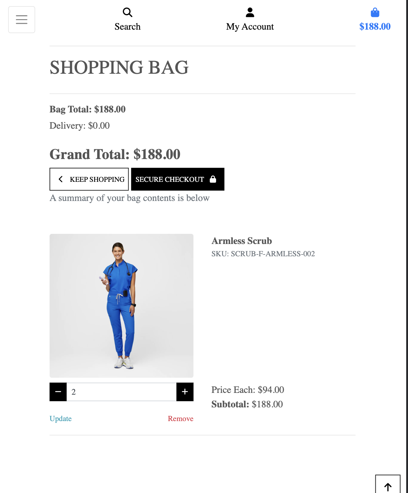Focus the quantity input field
The image size is (408, 493).
click(121, 392)
